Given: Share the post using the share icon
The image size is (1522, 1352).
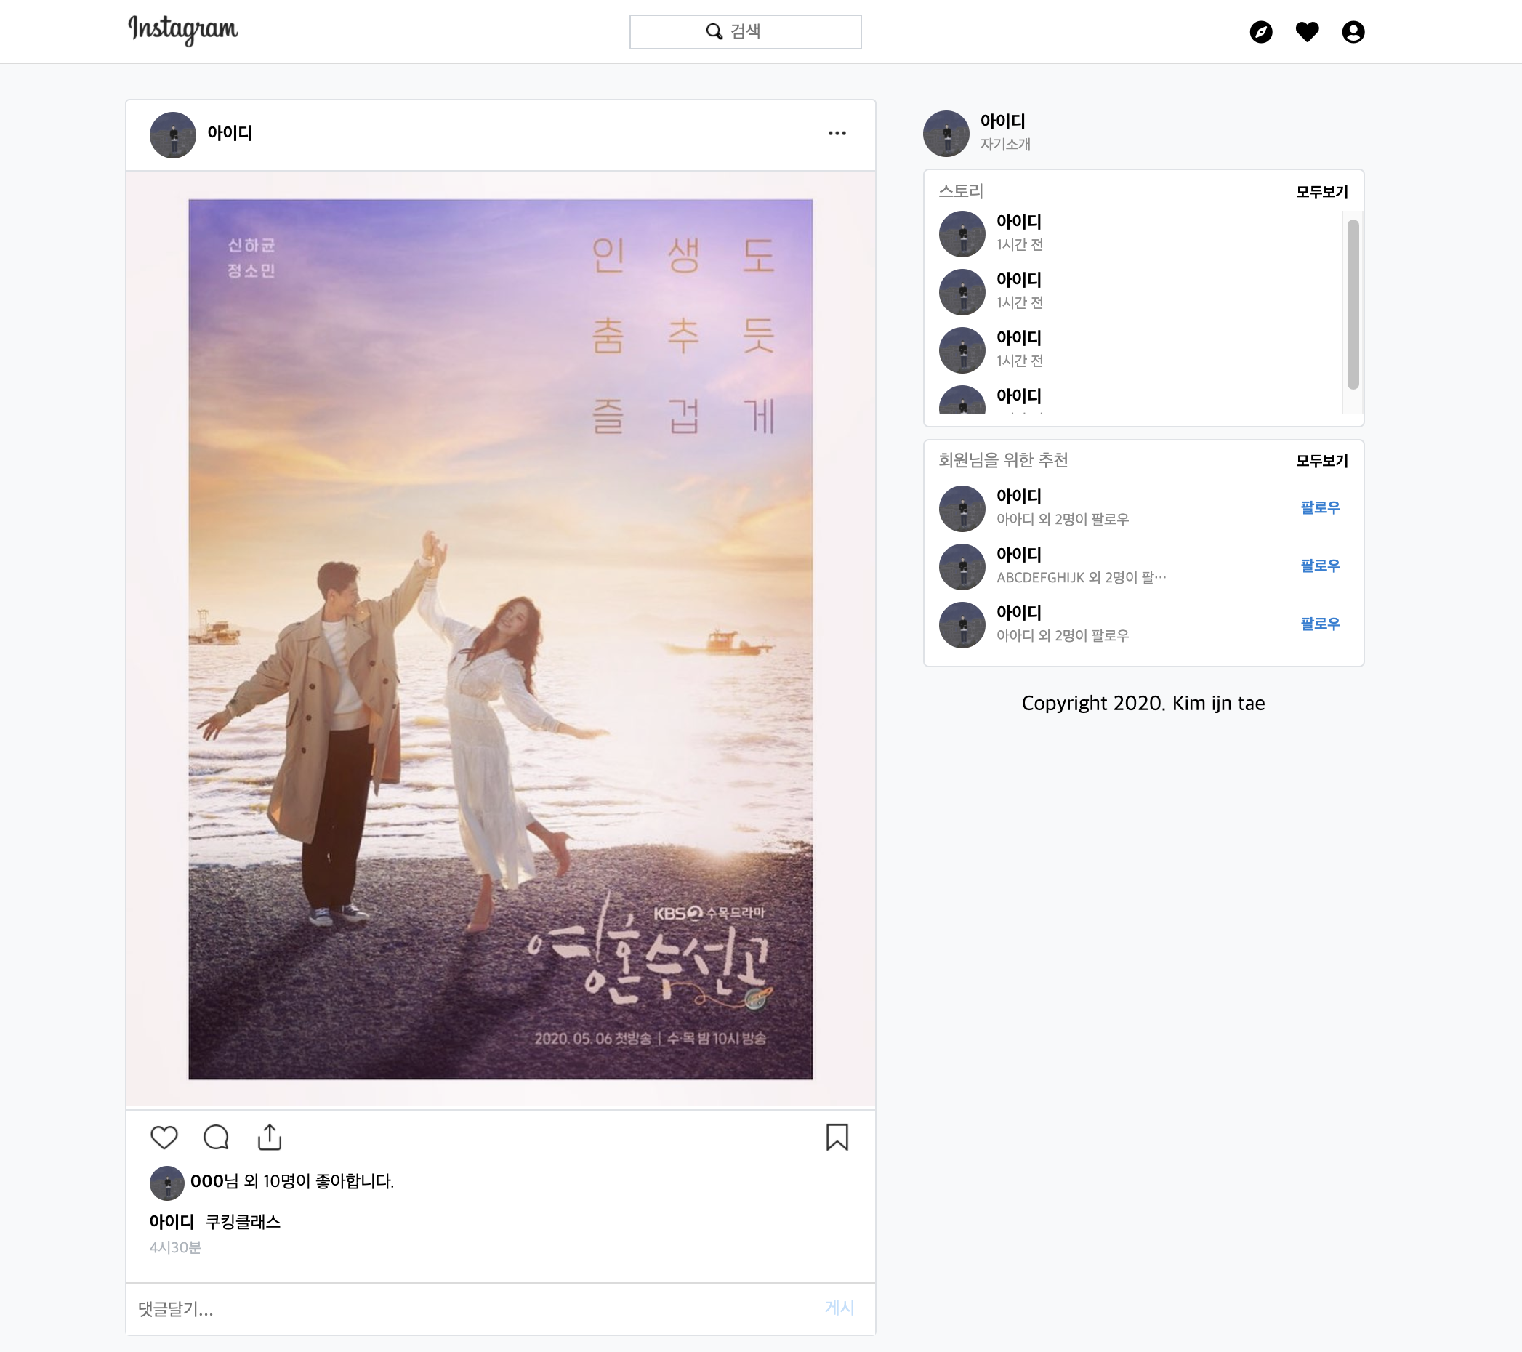Looking at the screenshot, I should pyautogui.click(x=270, y=1137).
